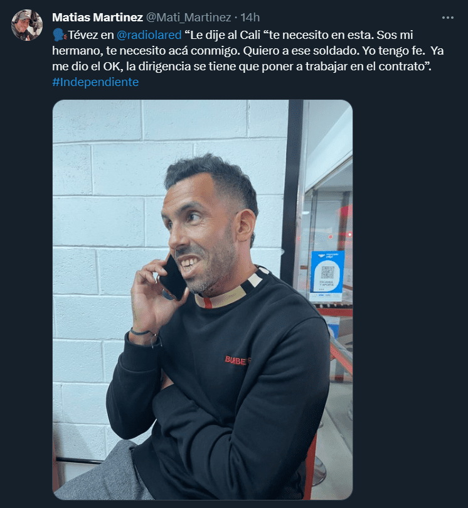Open the attached photo in the tweet
This screenshot has height=508, width=468.
click(x=203, y=300)
